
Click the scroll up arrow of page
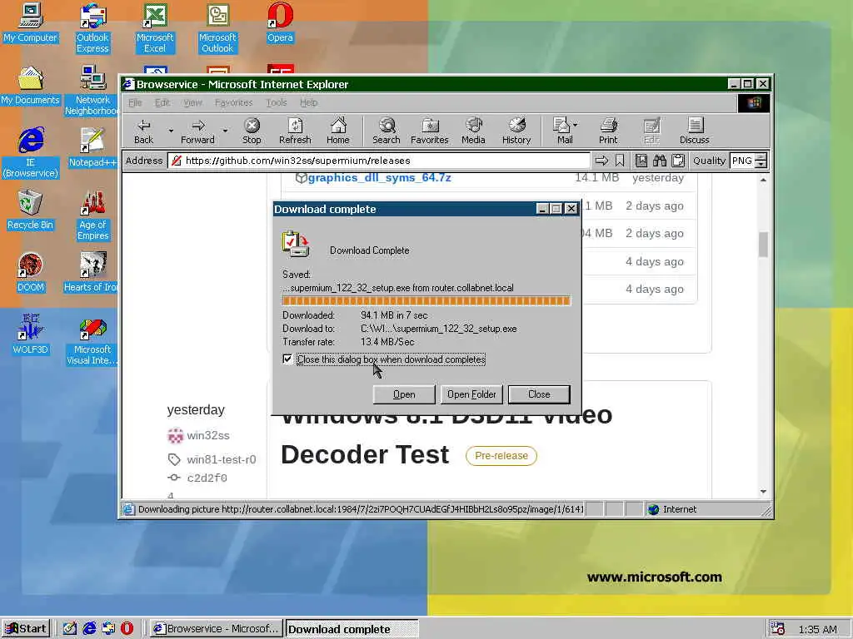click(763, 180)
